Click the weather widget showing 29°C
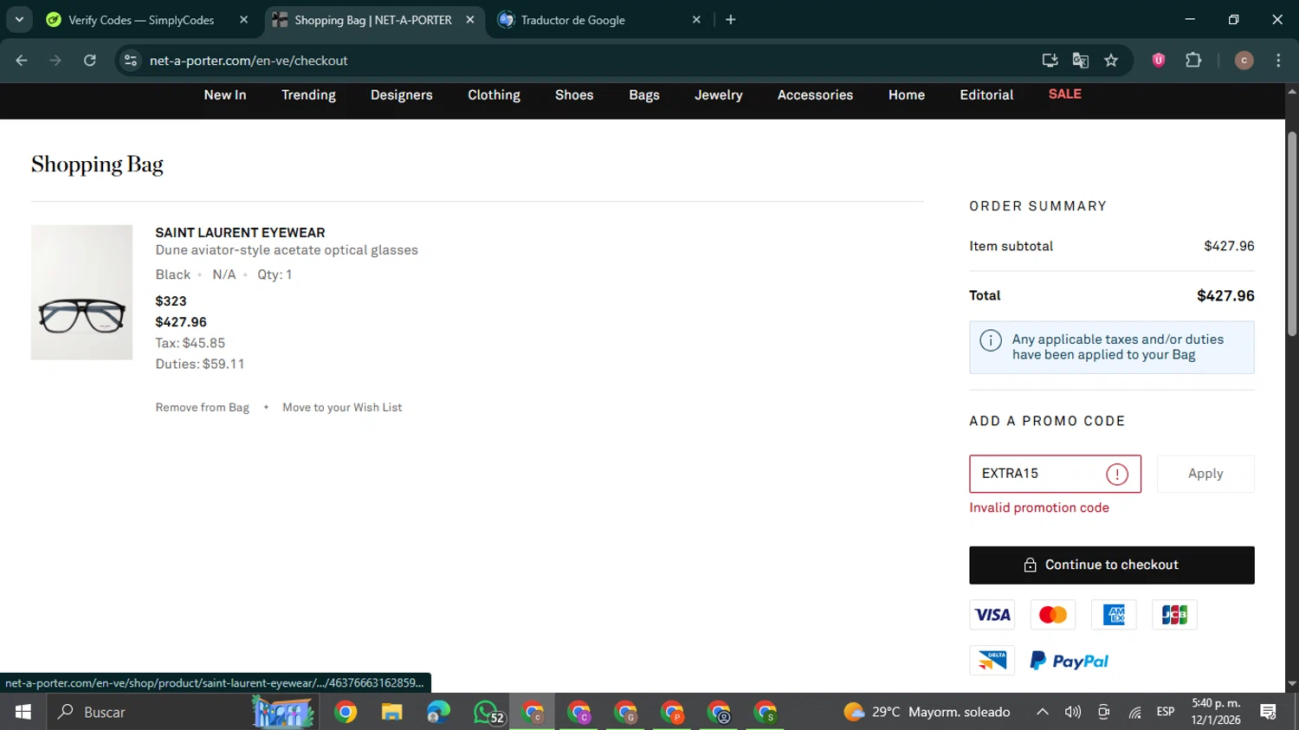Image resolution: width=1299 pixels, height=730 pixels. [x=927, y=712]
